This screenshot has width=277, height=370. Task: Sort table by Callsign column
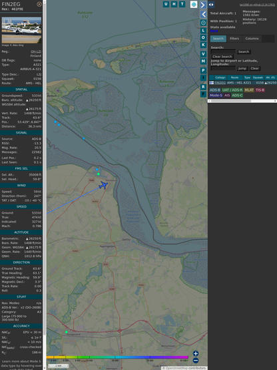tap(220, 77)
